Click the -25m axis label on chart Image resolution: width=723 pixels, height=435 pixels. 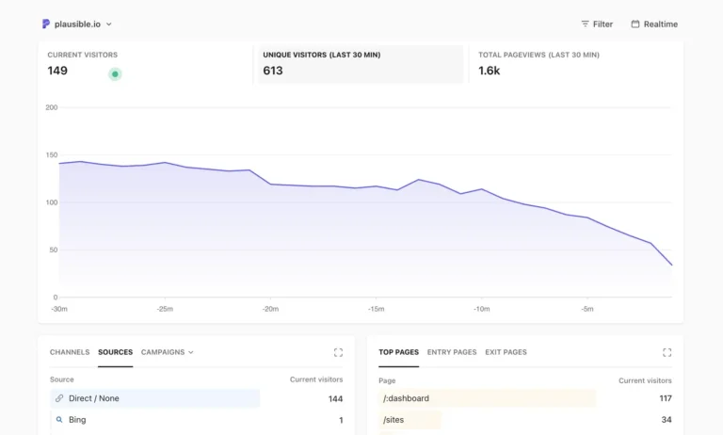coord(165,309)
